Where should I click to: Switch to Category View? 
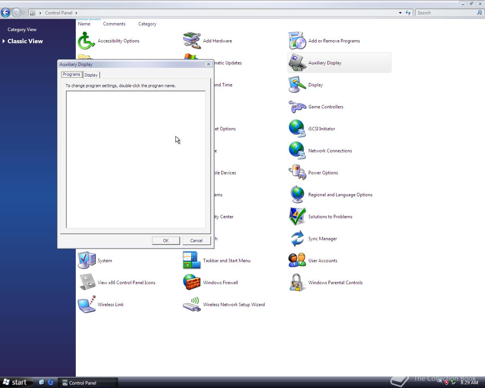(22, 30)
